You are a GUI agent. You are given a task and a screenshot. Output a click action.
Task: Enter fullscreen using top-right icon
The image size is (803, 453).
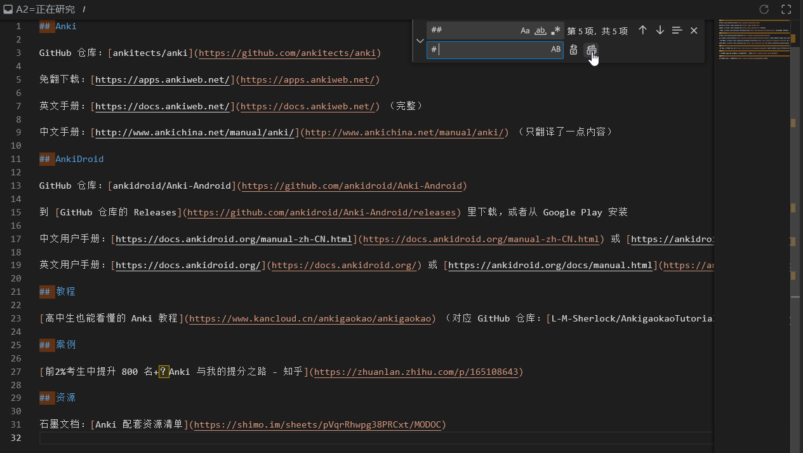point(786,10)
